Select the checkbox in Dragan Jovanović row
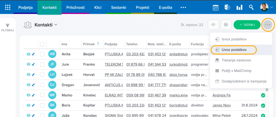Viewport: 276px width, 117px height. coord(42,85)
